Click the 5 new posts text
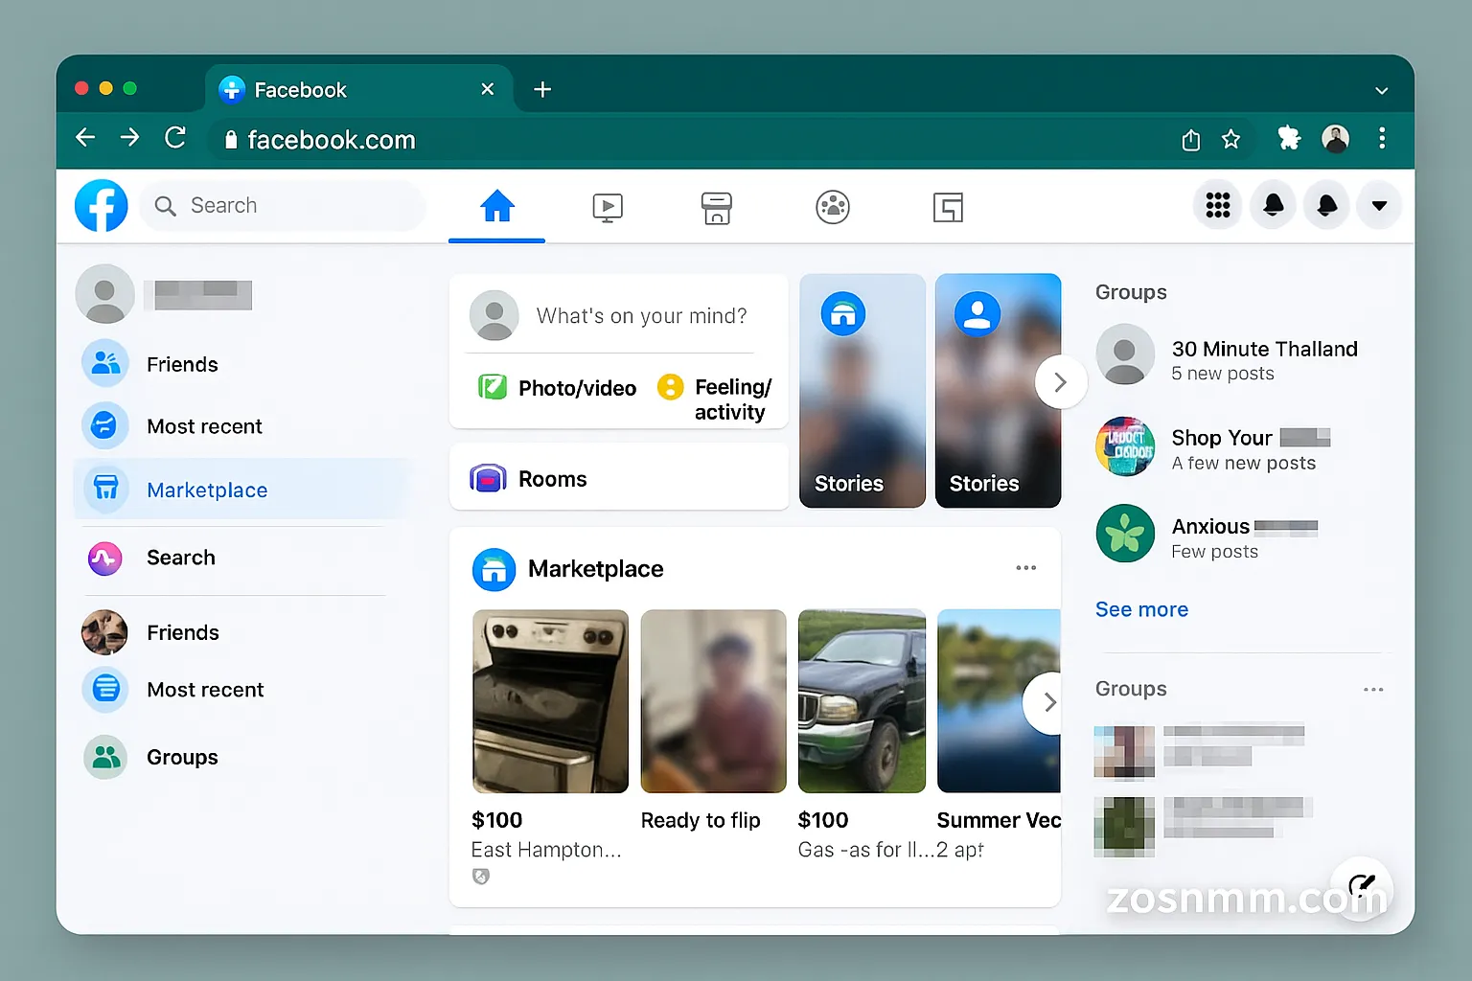Screen dimensions: 1472x981 (1223, 374)
